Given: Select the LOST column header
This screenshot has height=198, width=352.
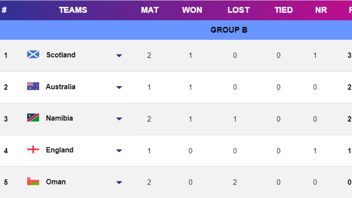Looking at the screenshot, I should (x=238, y=10).
